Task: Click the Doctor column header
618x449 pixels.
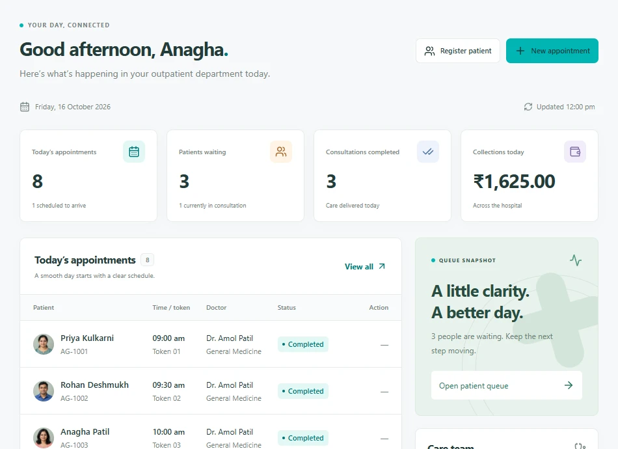Action: click(x=217, y=308)
